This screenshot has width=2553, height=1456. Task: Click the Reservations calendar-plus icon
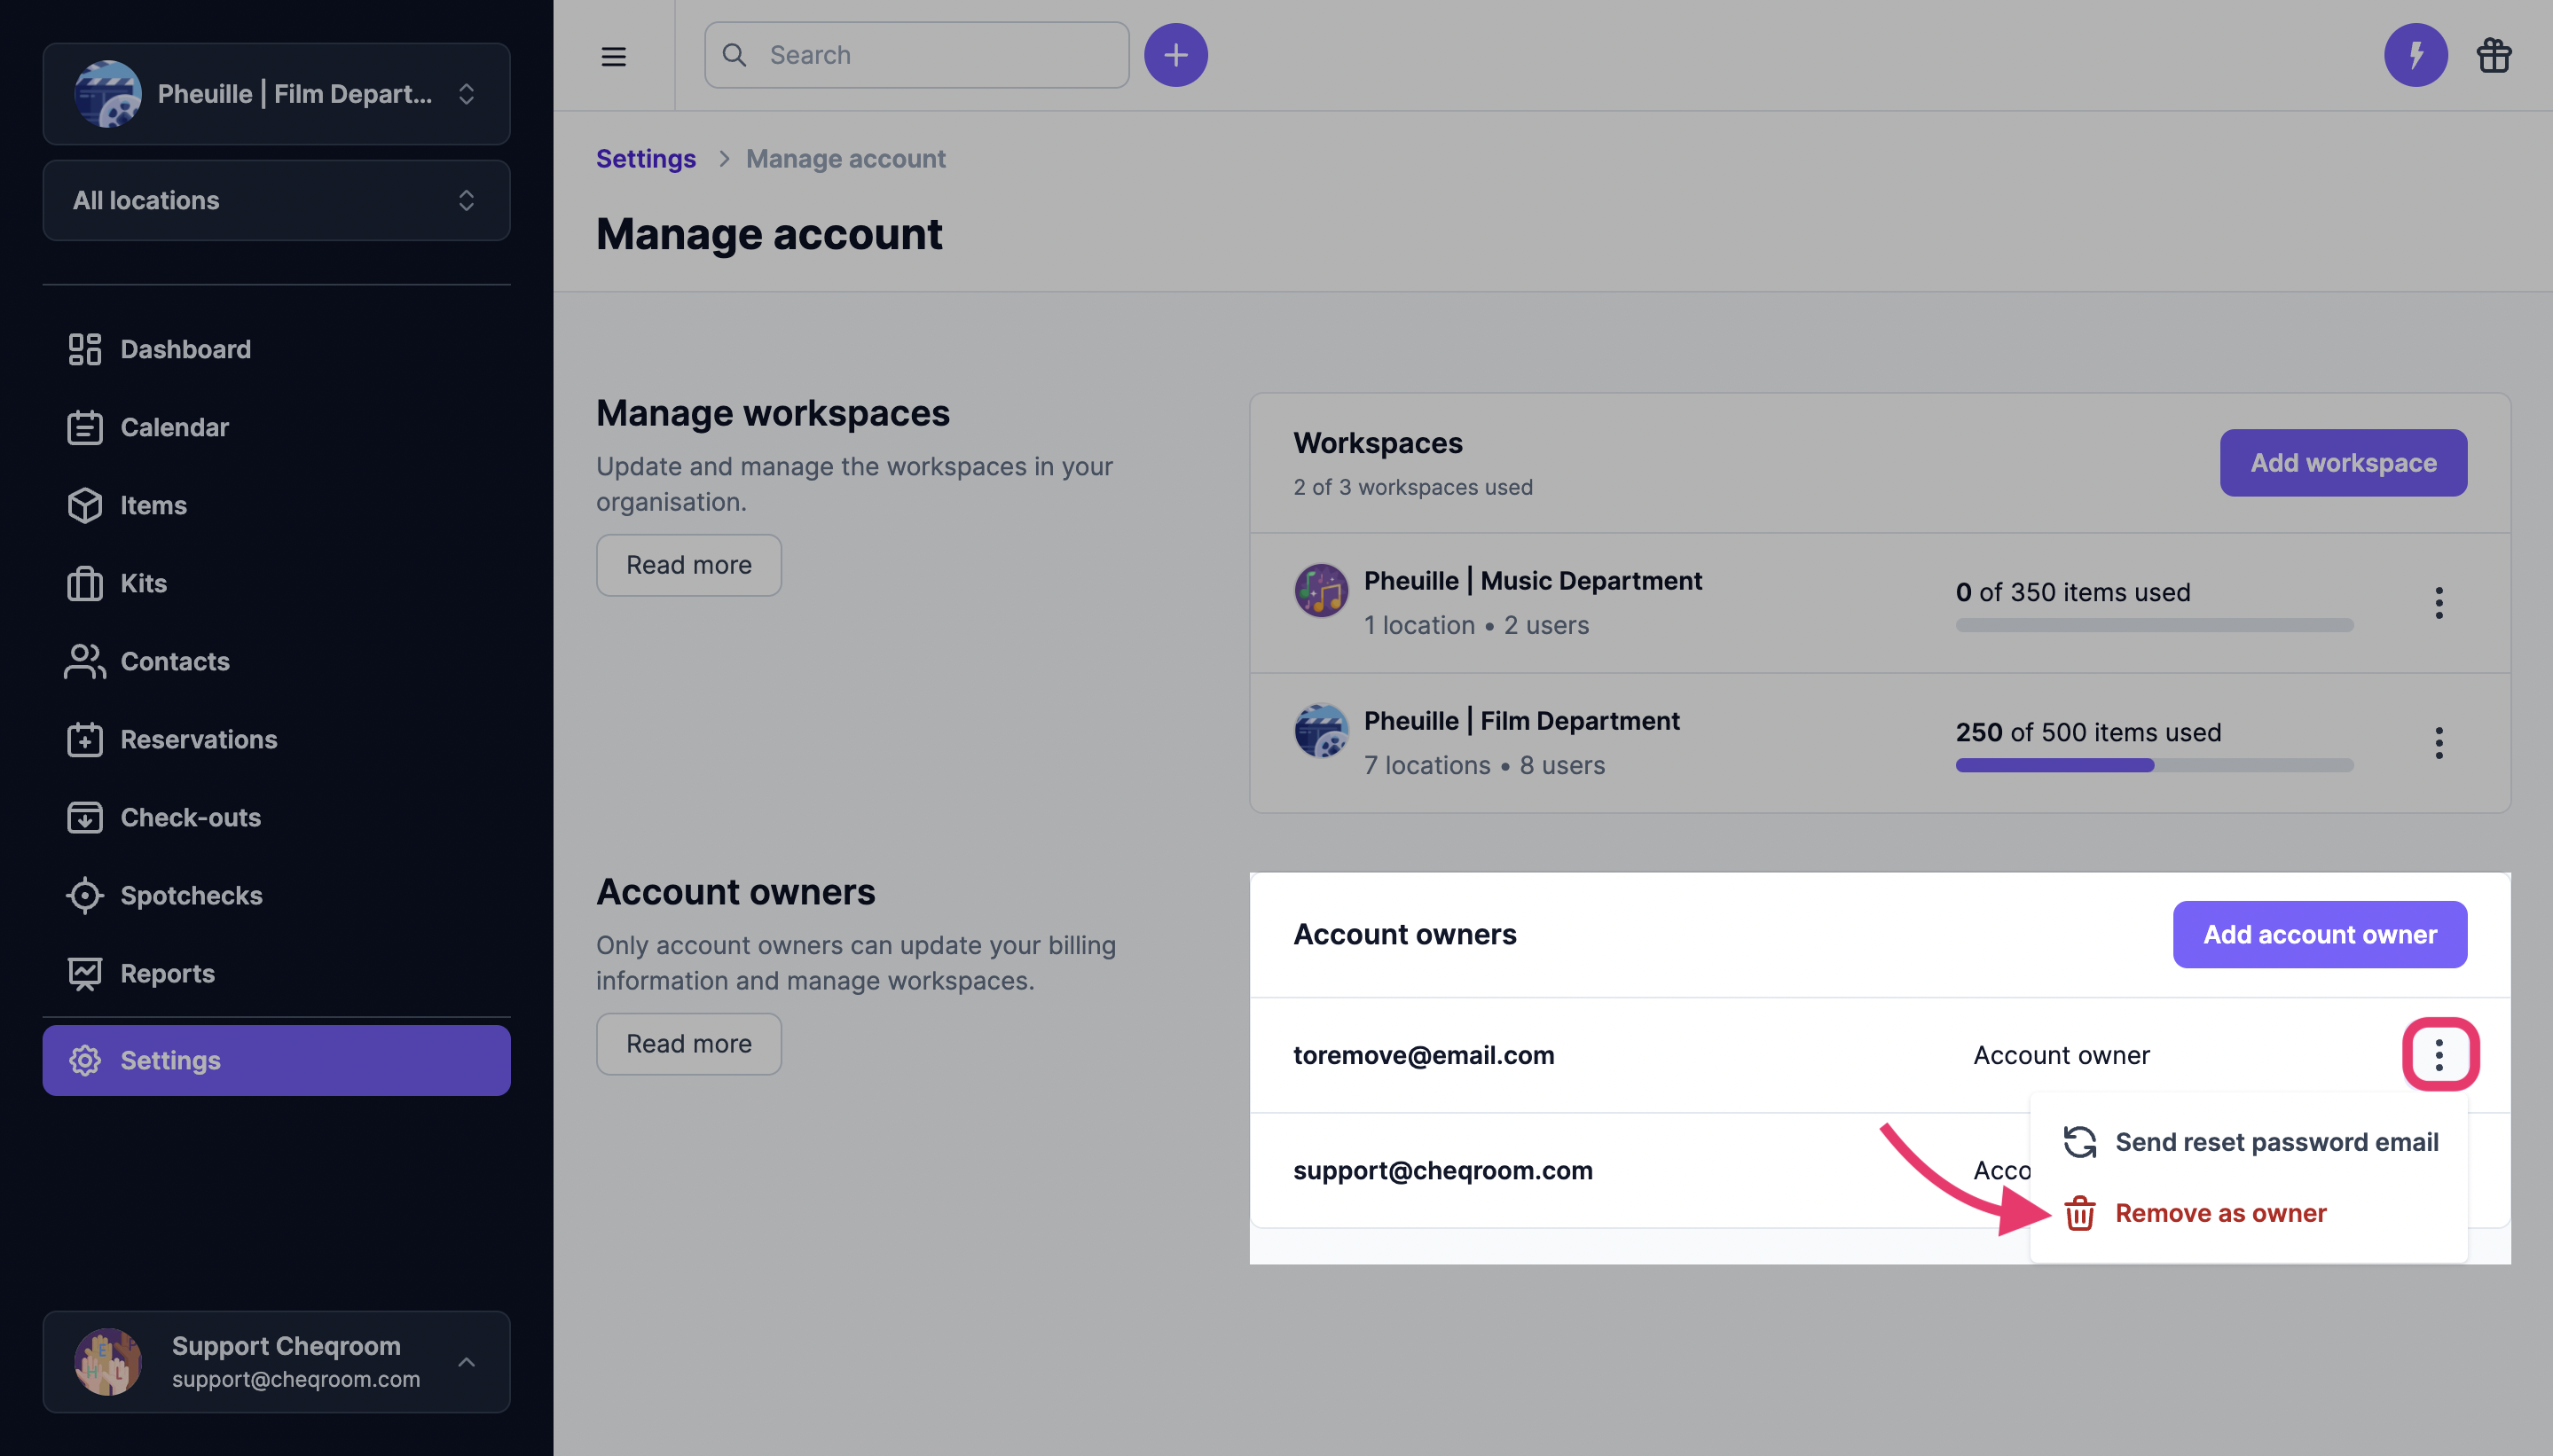85,739
